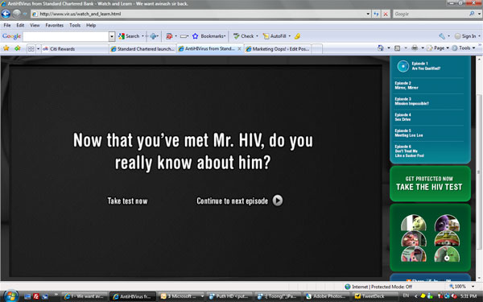Viewport: 483px width, 302px height.
Task: Click the Feeds icon in command bar
Action: click(x=398, y=48)
